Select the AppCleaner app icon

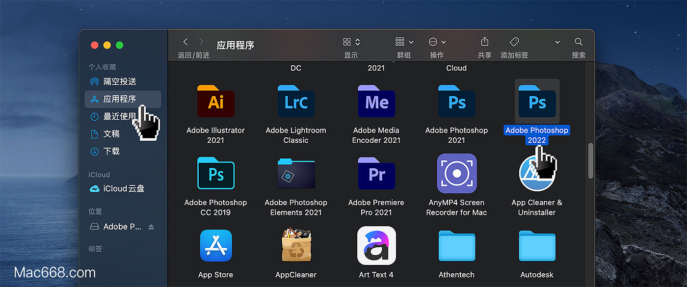coord(296,245)
